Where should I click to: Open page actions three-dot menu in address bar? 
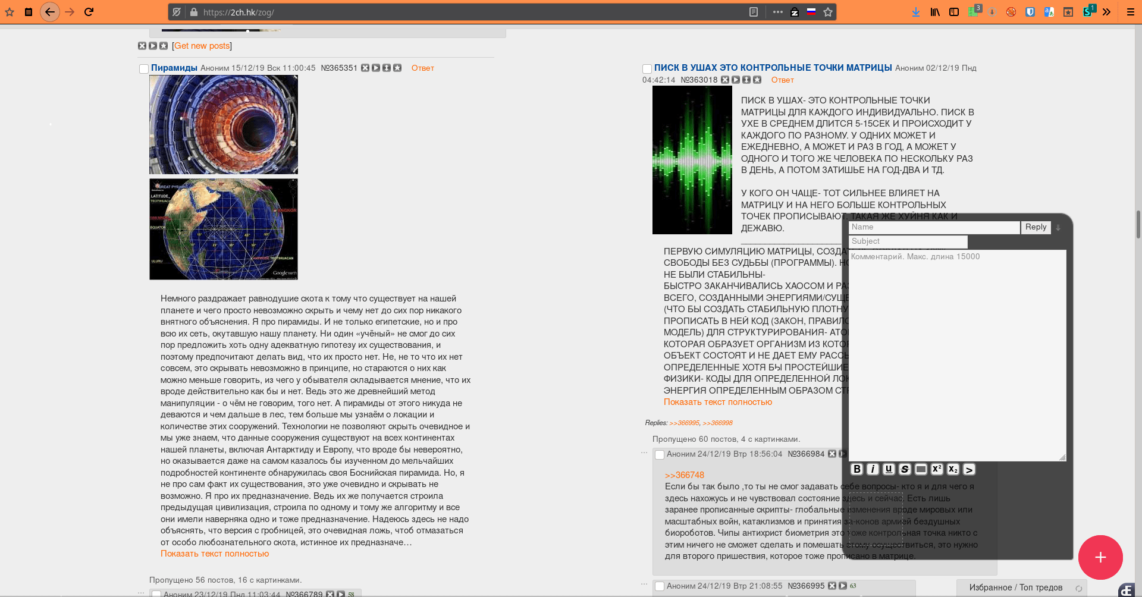(x=778, y=12)
